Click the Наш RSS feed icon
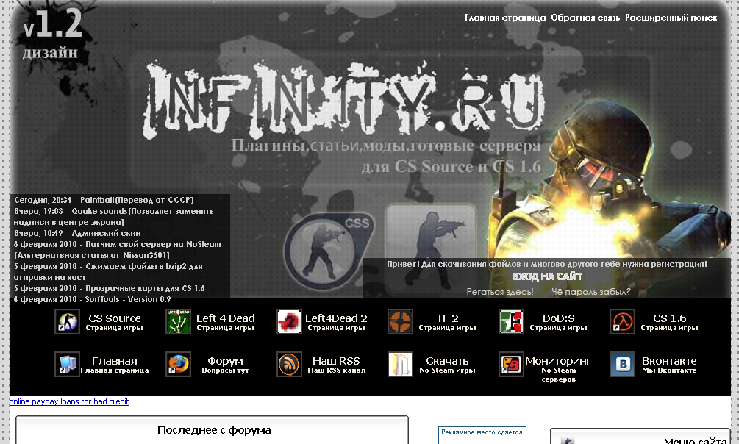The width and height of the screenshot is (739, 444). (289, 364)
